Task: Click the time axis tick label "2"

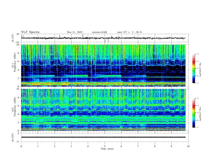Action: click(x=55, y=146)
